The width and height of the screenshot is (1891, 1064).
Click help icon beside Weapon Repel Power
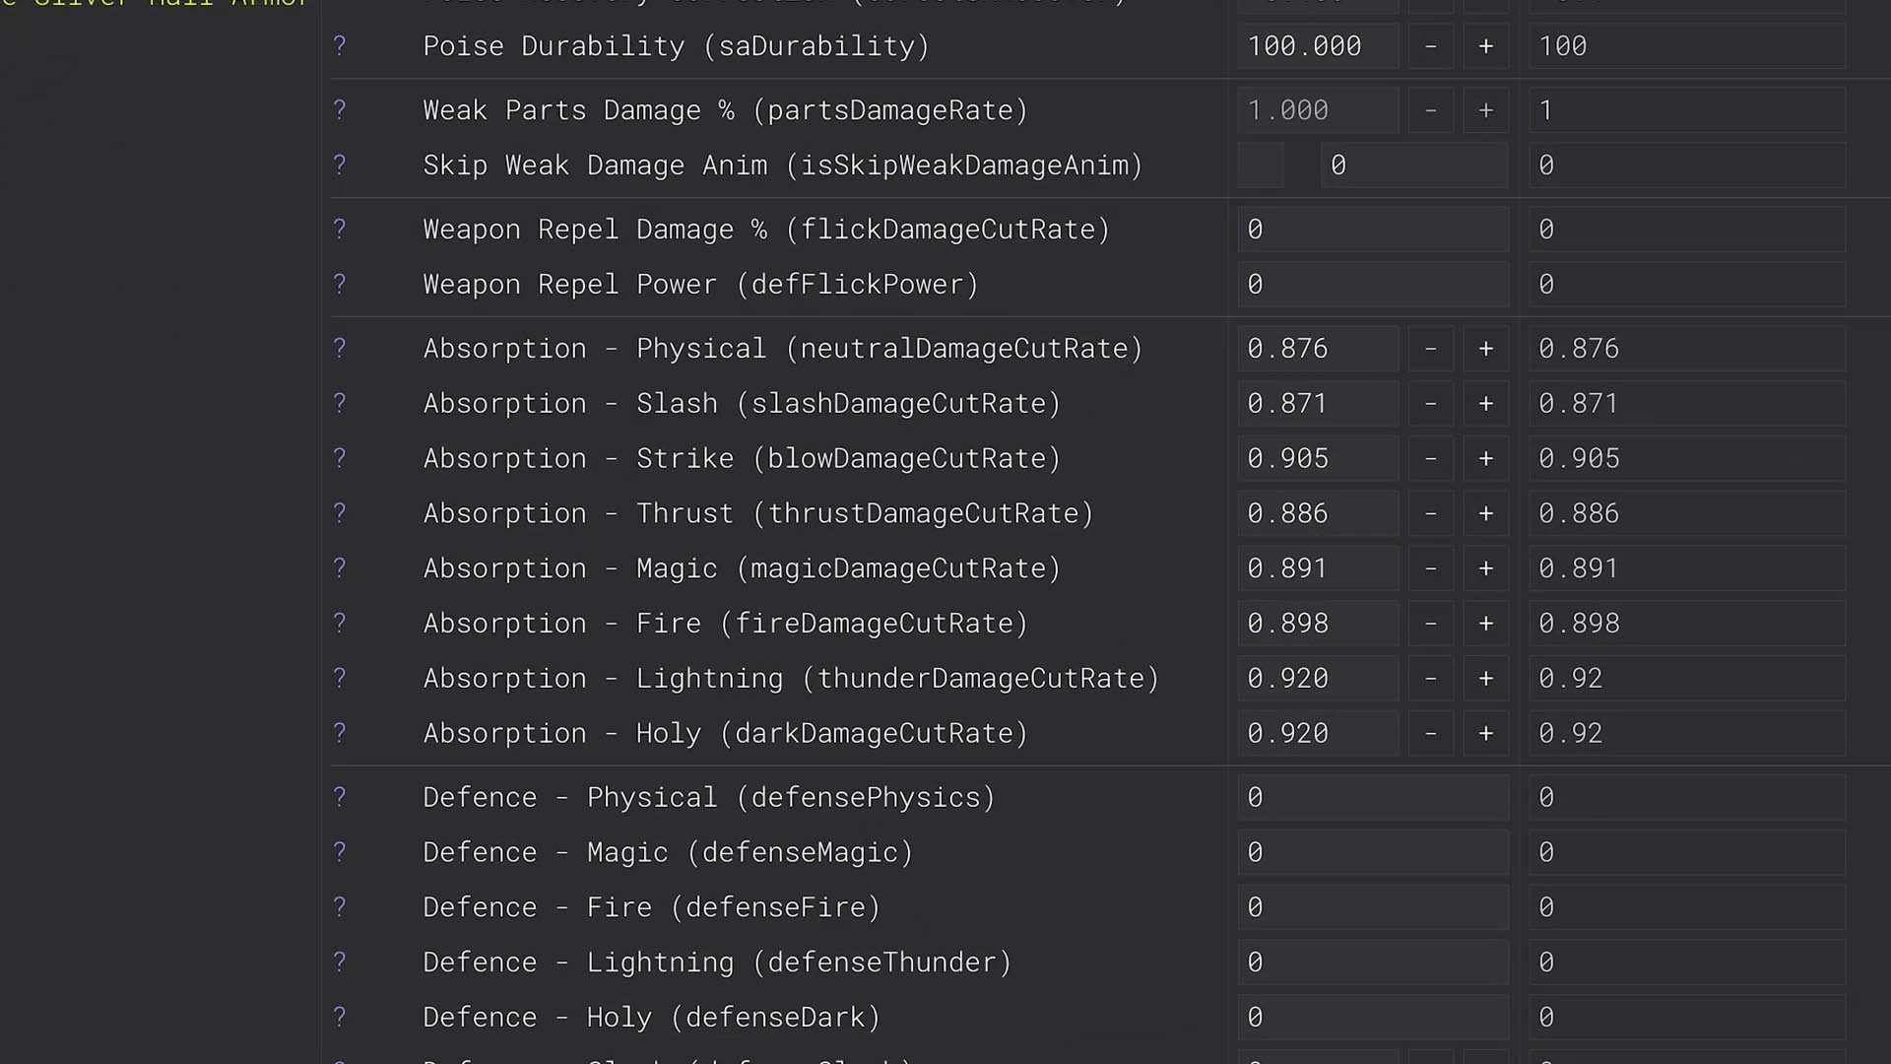pos(340,284)
